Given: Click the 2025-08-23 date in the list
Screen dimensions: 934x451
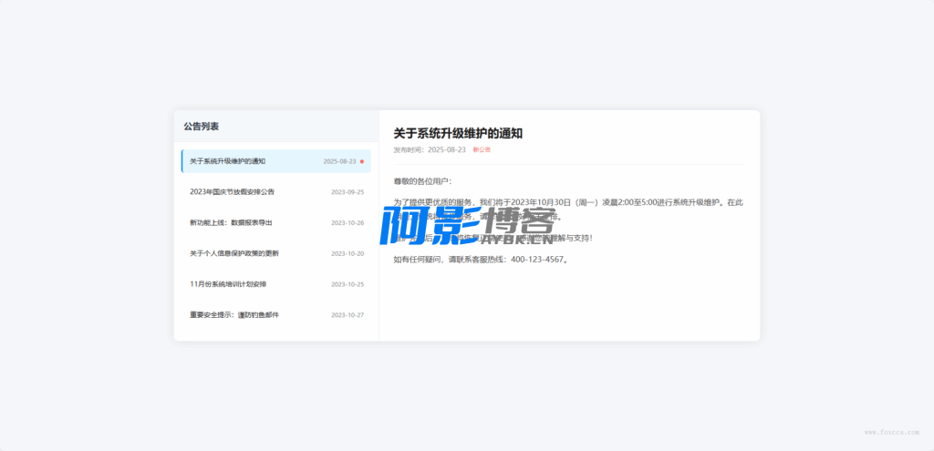Looking at the screenshot, I should pos(339,161).
